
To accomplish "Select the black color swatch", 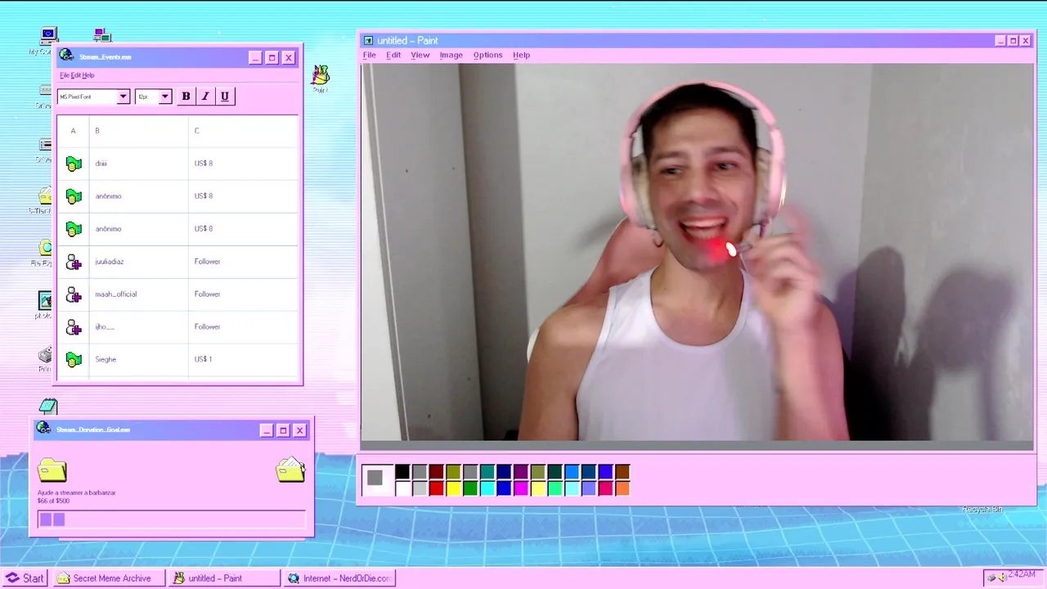I will click(x=402, y=472).
